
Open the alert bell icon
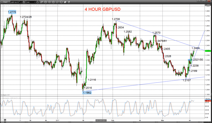coord(53,2)
